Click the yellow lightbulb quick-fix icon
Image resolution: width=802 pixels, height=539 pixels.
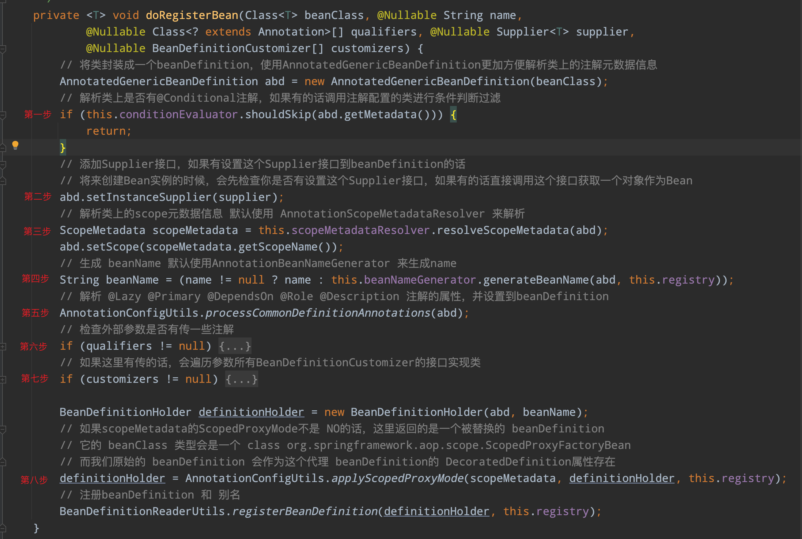15,145
